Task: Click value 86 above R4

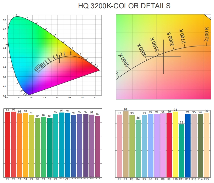Action: pyautogui.click(x=138, y=118)
